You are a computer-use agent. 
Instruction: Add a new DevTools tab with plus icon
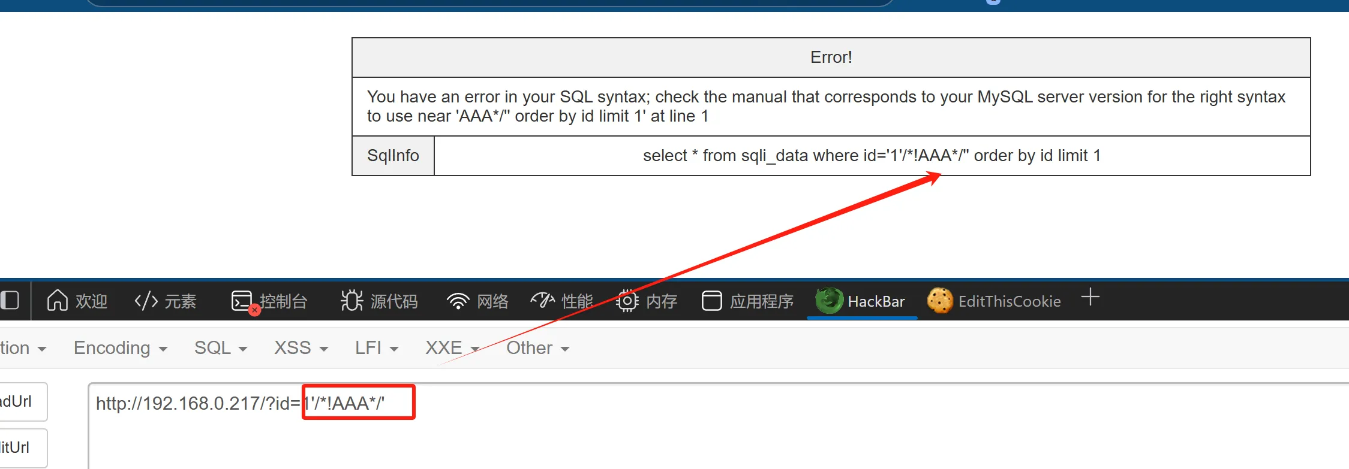1090,297
